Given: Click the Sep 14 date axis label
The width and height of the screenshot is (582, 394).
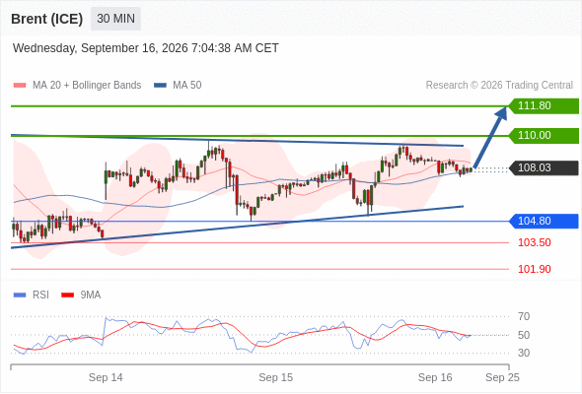Looking at the screenshot, I should click(x=106, y=377).
